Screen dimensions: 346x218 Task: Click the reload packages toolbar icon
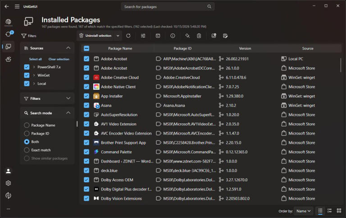click(x=128, y=36)
